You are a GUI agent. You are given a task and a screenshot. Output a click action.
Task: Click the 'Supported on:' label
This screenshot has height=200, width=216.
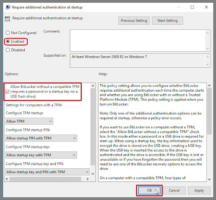(55, 55)
